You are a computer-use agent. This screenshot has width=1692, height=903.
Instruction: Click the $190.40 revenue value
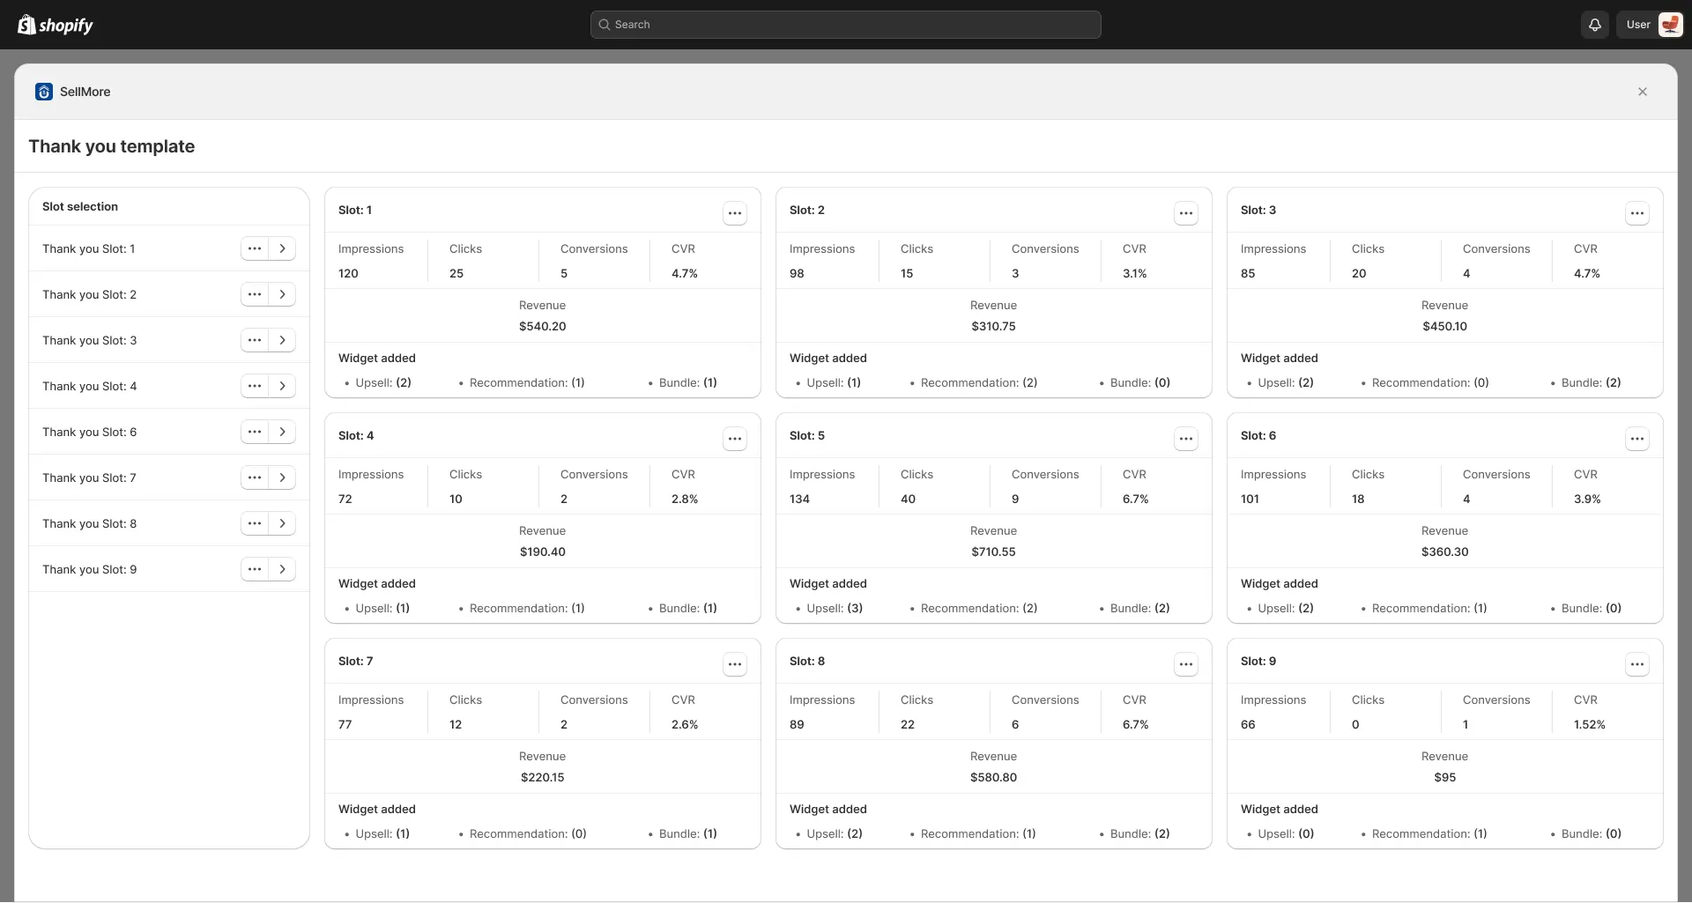pos(543,551)
